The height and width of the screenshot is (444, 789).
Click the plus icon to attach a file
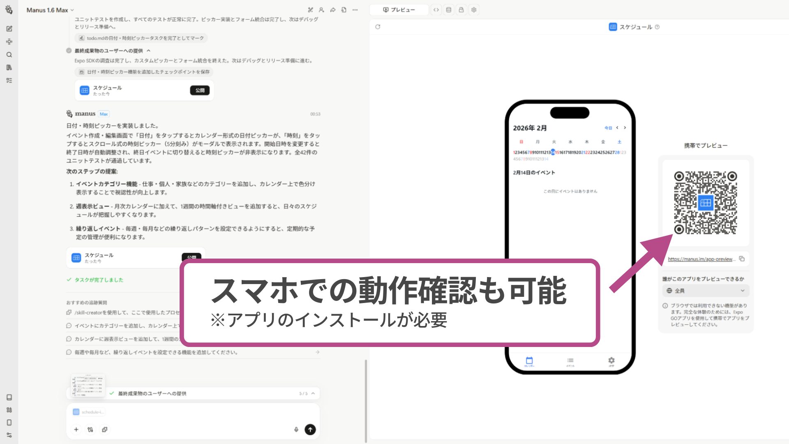click(x=76, y=429)
